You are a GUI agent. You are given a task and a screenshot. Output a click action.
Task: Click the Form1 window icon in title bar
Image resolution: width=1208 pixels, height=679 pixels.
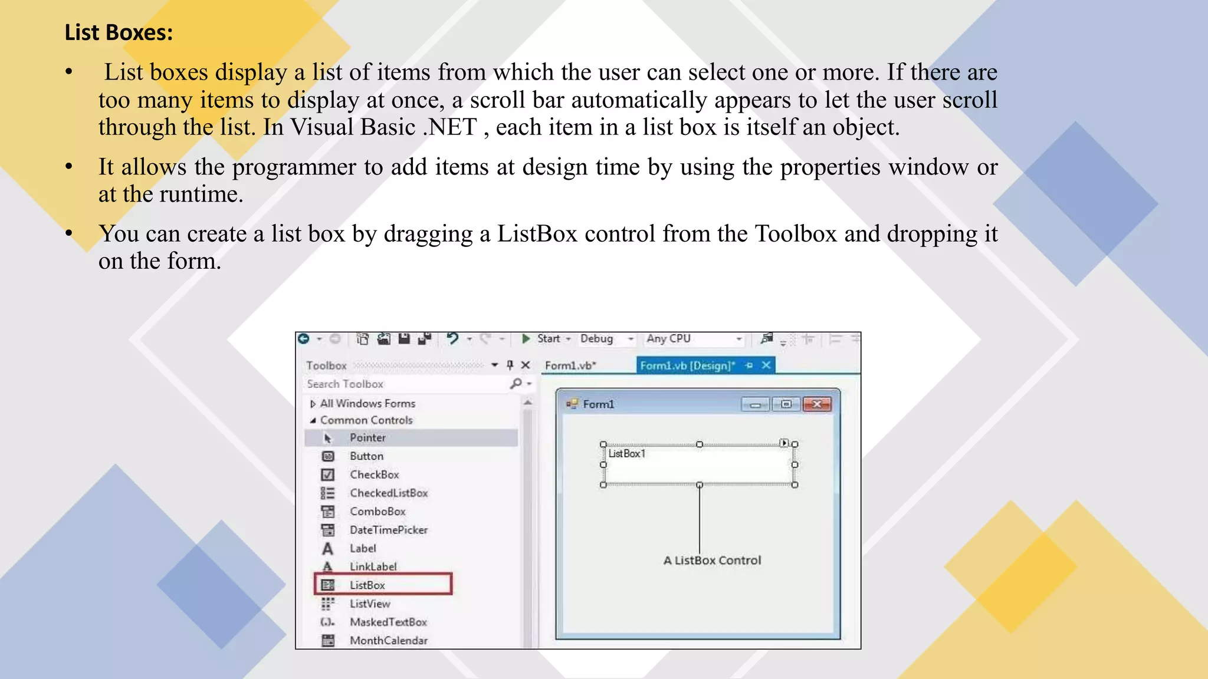click(x=572, y=404)
